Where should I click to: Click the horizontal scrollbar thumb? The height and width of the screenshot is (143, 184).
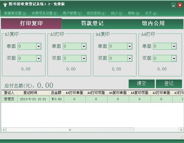70,130
